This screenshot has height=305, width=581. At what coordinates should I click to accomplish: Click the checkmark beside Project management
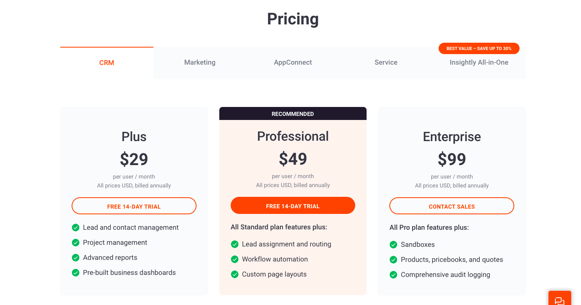[76, 242]
